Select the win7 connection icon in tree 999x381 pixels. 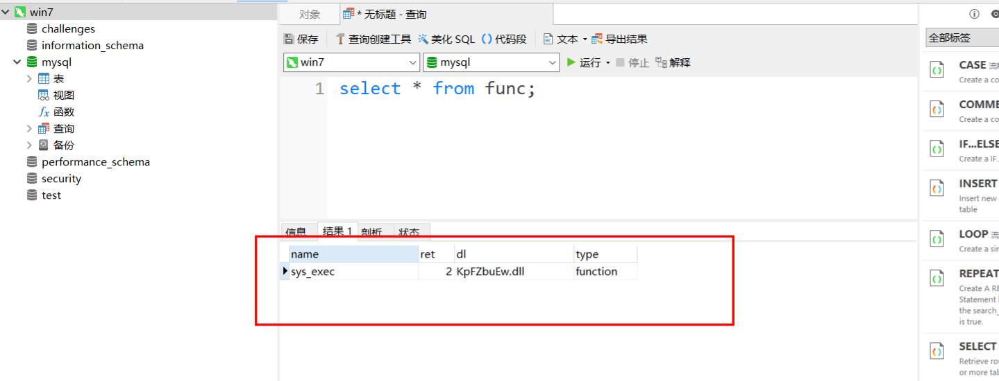tap(20, 12)
